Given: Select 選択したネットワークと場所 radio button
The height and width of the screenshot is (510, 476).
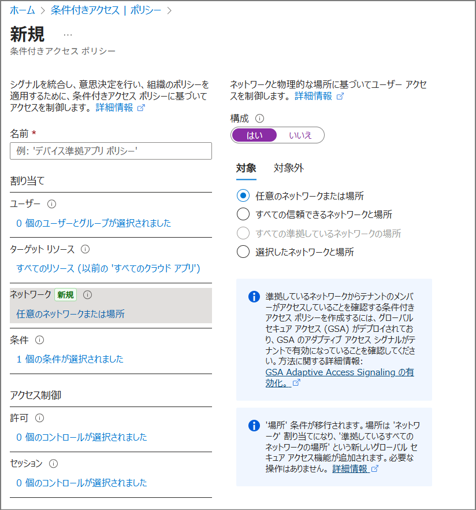Looking at the screenshot, I should tap(243, 252).
